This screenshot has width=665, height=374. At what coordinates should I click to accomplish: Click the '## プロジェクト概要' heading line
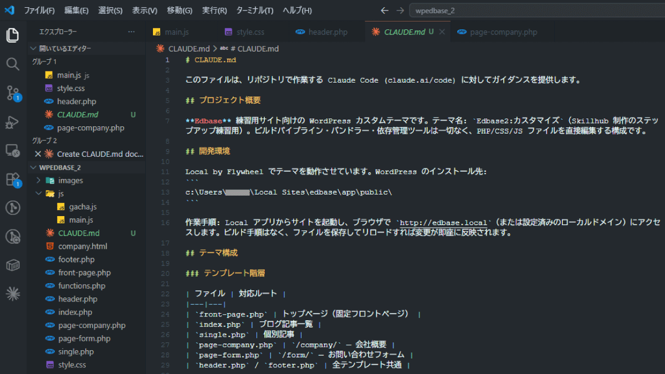pos(223,100)
